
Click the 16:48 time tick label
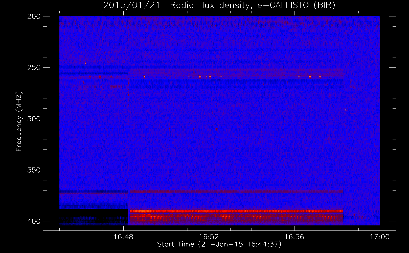click(x=123, y=237)
